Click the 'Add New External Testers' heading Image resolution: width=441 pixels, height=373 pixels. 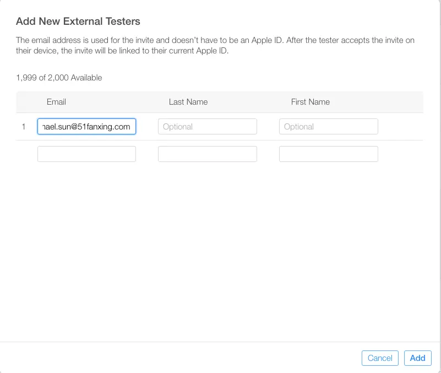[78, 21]
